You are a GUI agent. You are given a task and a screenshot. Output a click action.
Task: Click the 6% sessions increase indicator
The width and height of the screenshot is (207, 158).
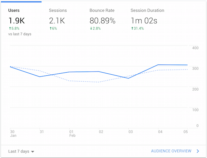pos(53,28)
